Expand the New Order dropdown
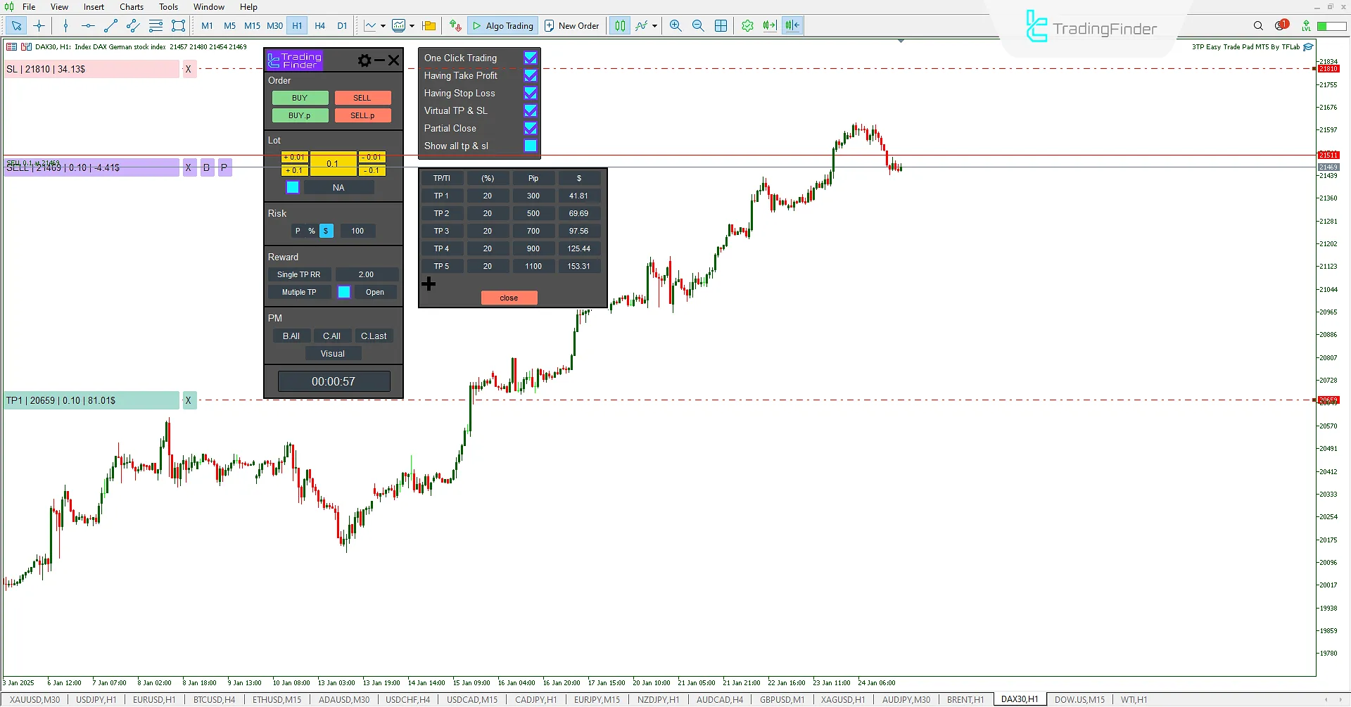Image resolution: width=1351 pixels, height=707 pixels. coord(572,25)
